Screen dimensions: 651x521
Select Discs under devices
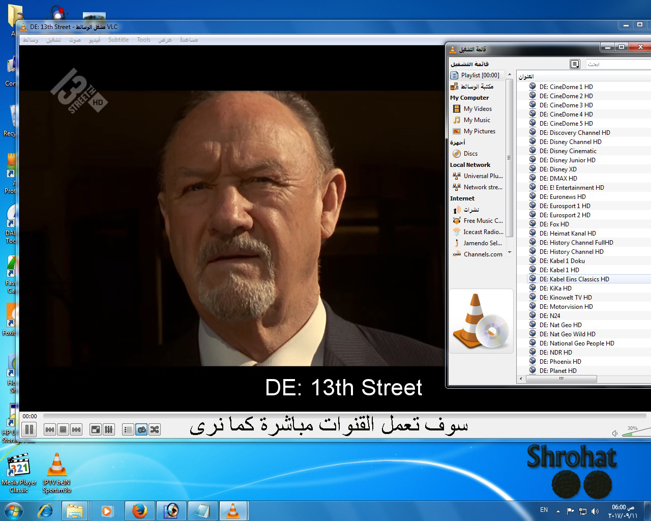(477, 153)
